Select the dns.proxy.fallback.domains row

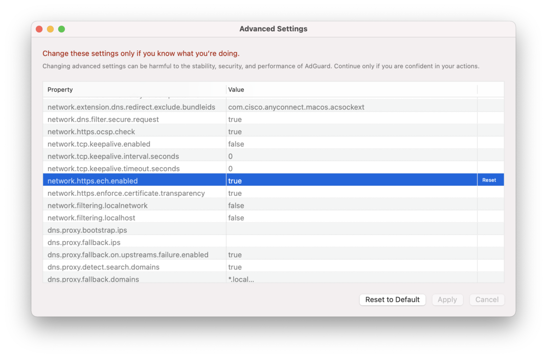click(x=128, y=279)
